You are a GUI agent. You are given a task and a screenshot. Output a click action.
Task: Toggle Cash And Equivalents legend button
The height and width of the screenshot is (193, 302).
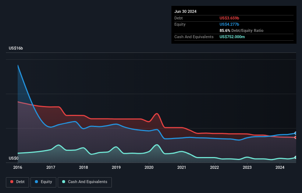point(85,182)
